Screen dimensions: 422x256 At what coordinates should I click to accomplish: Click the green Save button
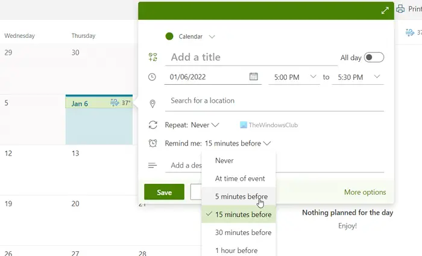pyautogui.click(x=164, y=192)
